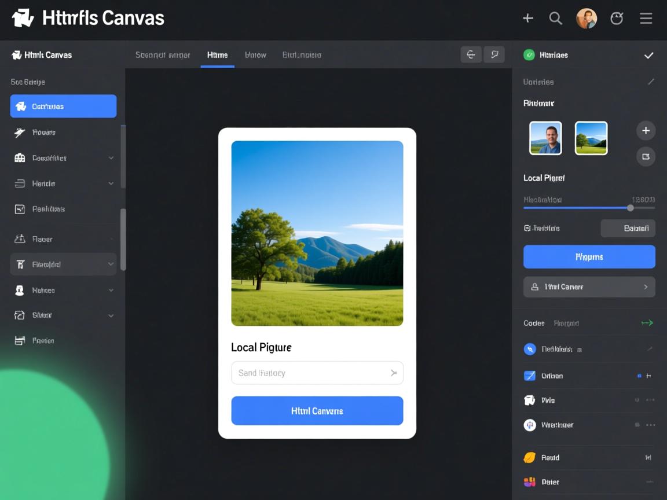Click the circular camera icon beside the thumbnails
Screen dimensions: 667x500
pos(646,156)
